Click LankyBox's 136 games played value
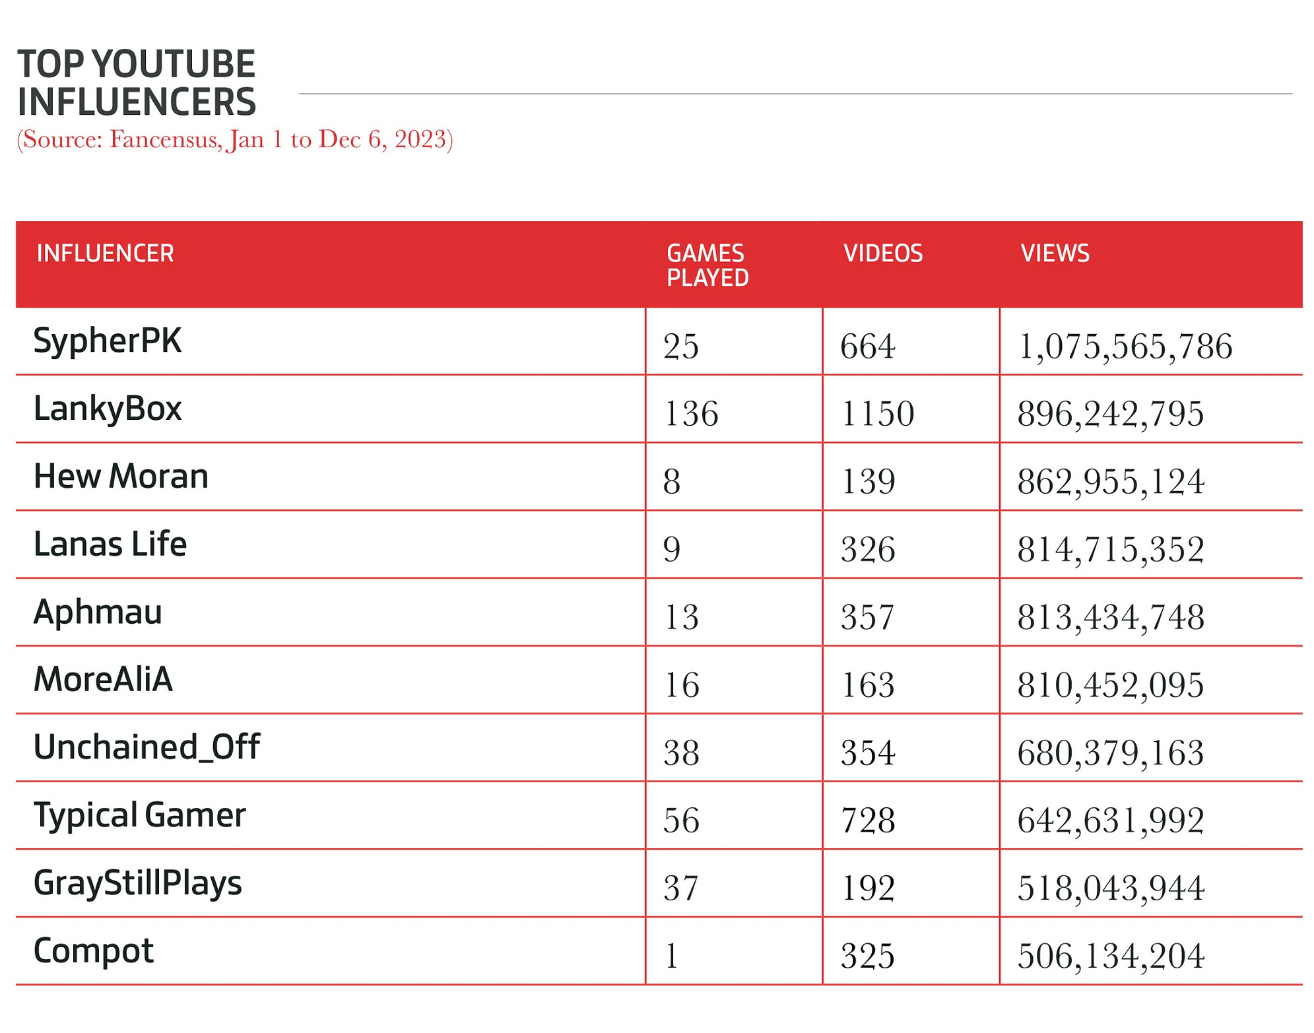The height and width of the screenshot is (1033, 1314). [x=690, y=415]
